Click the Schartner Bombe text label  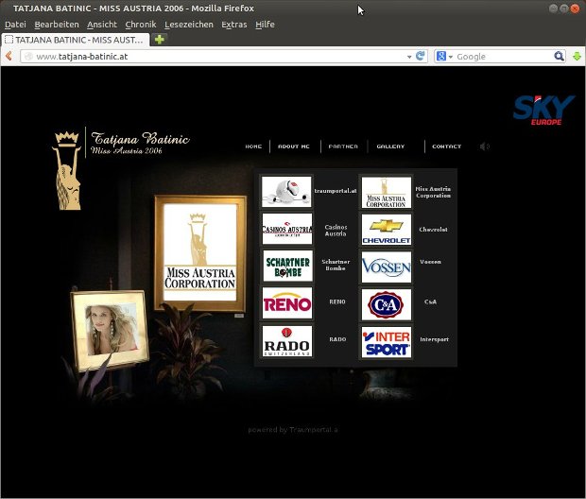pyautogui.click(x=336, y=265)
